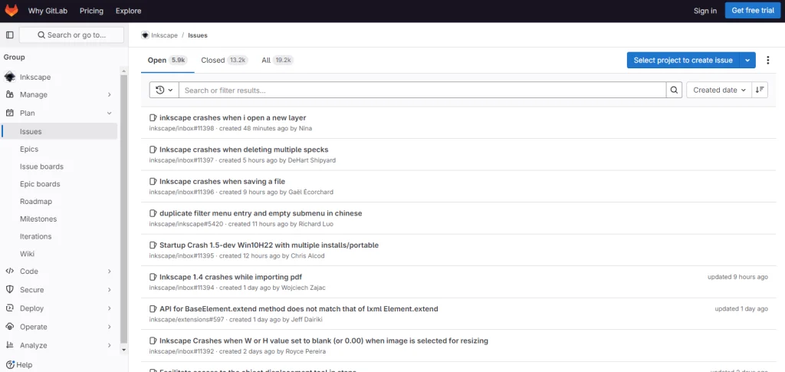This screenshot has height=372, width=785.
Task: Click the Inkscape icon in the breadcrumb
Action: [x=145, y=35]
